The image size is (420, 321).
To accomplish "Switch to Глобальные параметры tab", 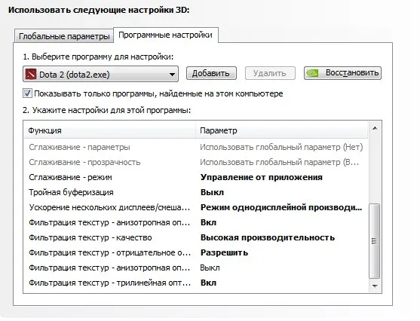I will (x=64, y=36).
